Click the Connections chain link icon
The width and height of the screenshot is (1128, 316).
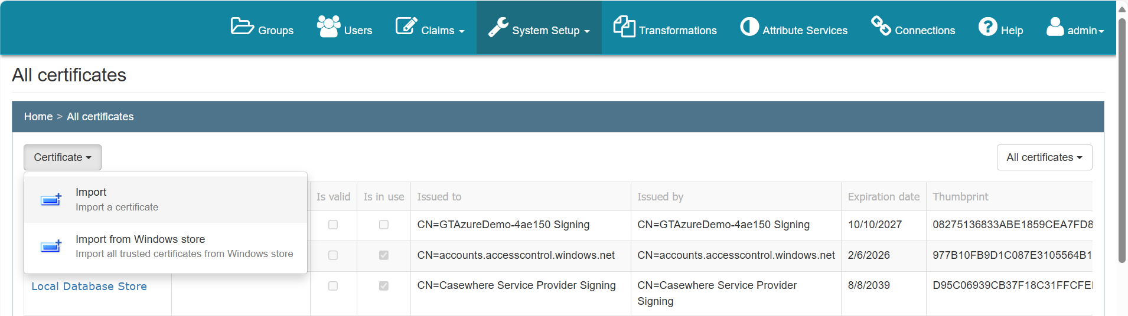click(881, 26)
